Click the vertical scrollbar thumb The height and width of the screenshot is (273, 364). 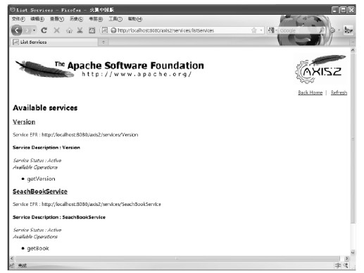click(353, 138)
